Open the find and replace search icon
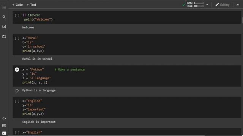The width and height of the screenshot is (243, 136). [x=4, y=17]
